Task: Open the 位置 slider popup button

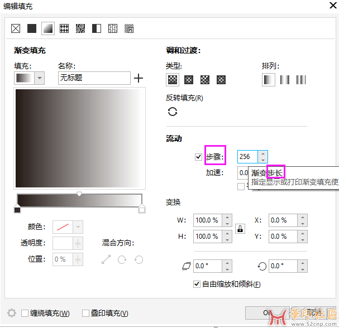Action: click(x=78, y=259)
